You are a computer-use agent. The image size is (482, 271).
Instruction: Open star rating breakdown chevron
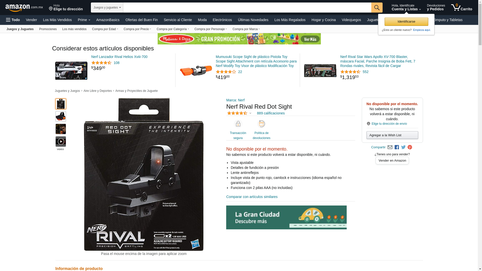click(250, 113)
